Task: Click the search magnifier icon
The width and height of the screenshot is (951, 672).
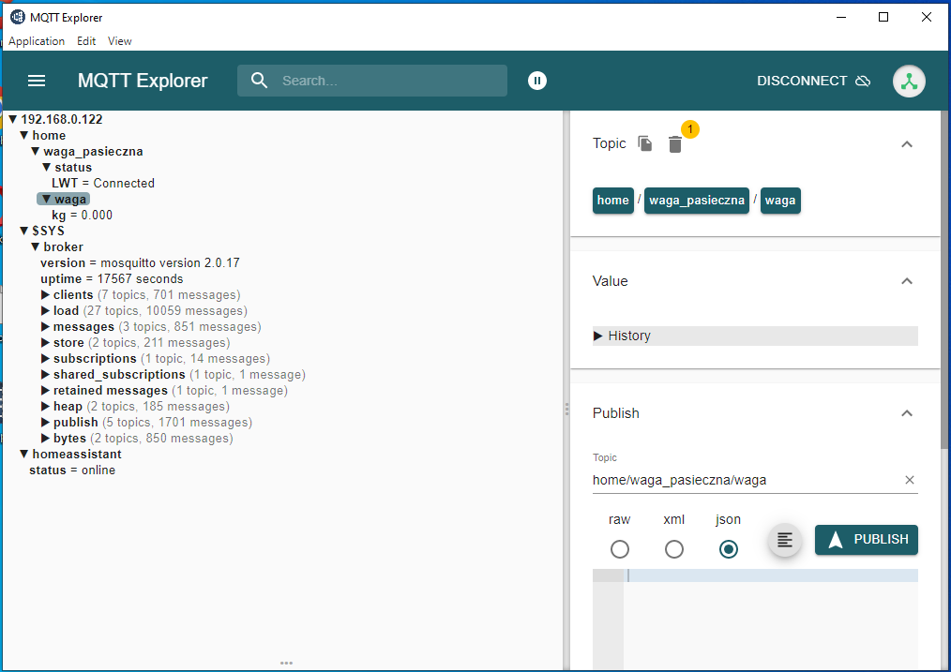Action: (259, 81)
